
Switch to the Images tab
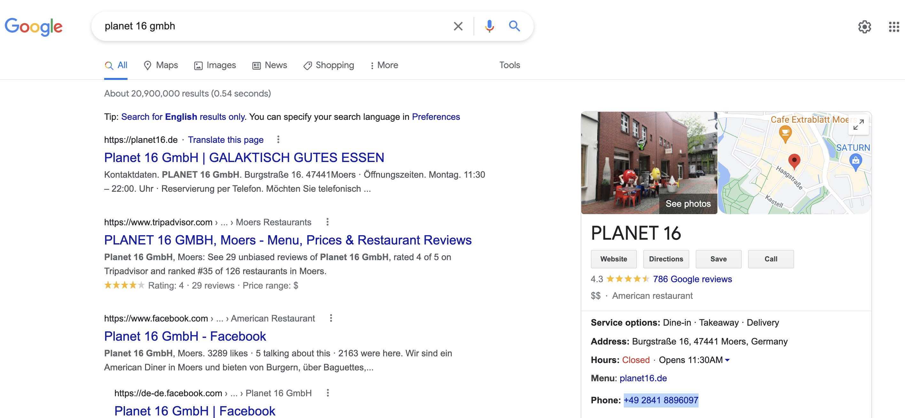coord(215,65)
